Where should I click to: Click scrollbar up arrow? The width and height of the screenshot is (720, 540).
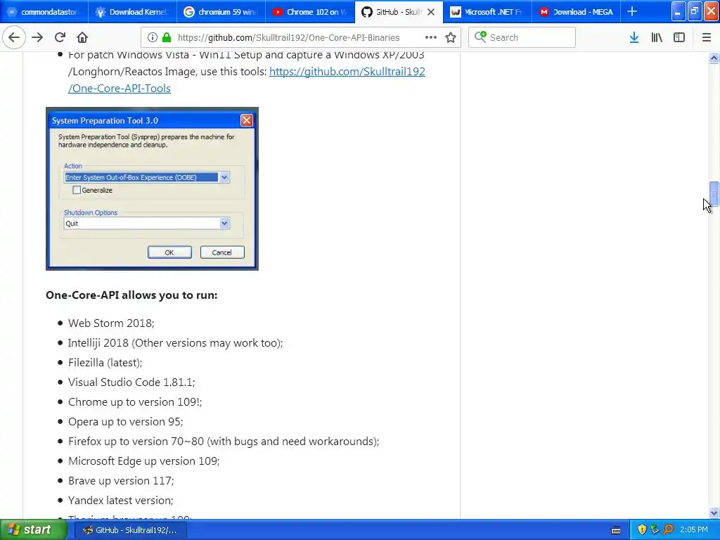[714, 58]
